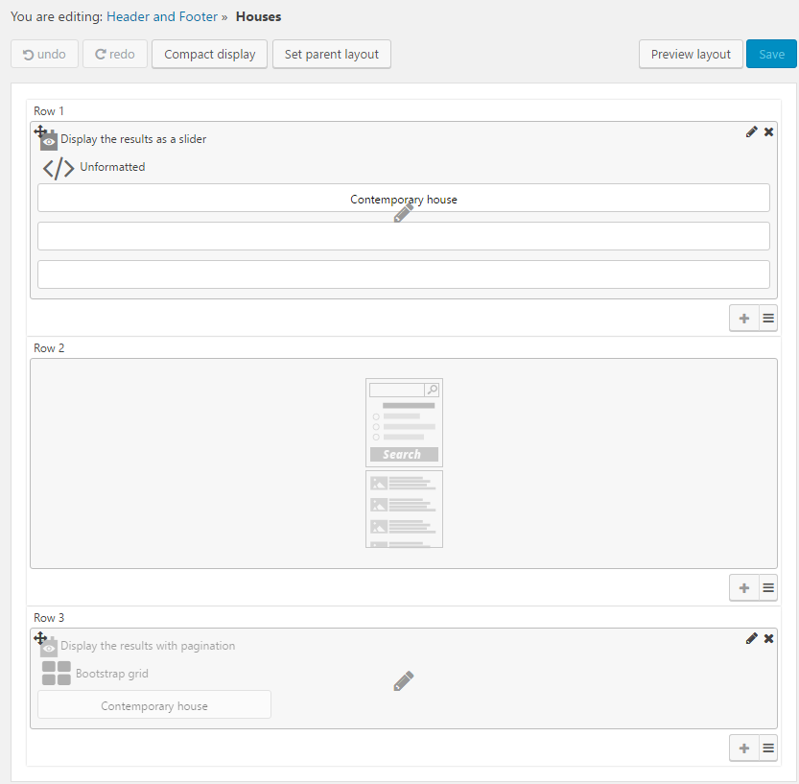
Task: Click the Set parent layout button
Action: [332, 55]
